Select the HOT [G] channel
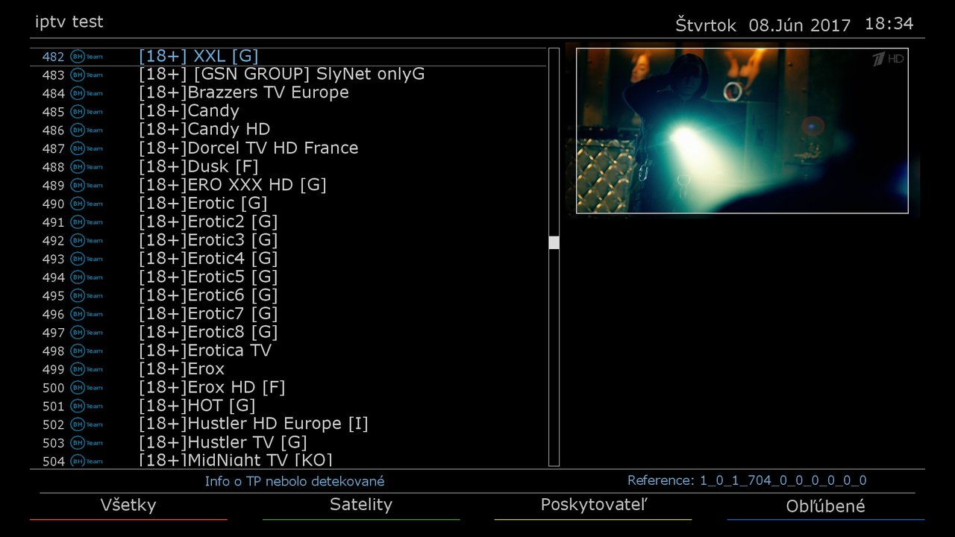The width and height of the screenshot is (955, 537). (x=197, y=406)
